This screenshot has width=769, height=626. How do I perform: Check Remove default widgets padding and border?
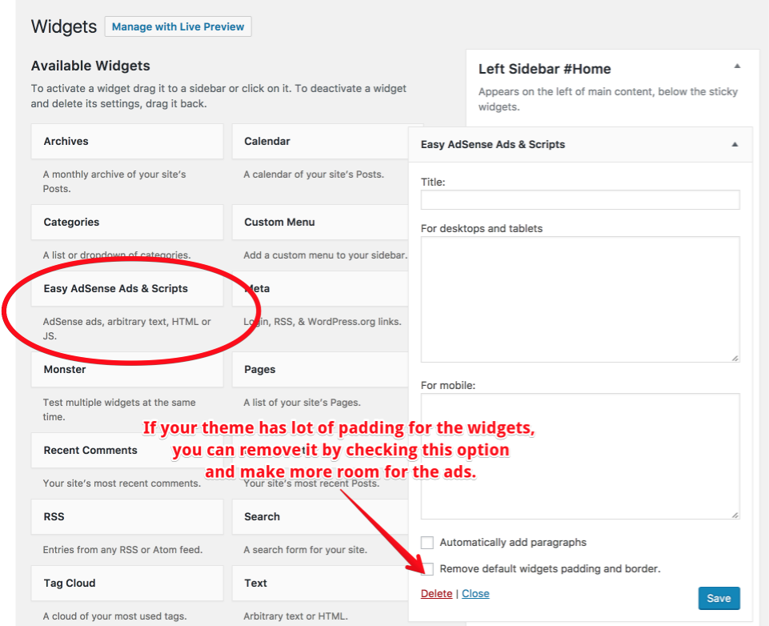coord(427,568)
